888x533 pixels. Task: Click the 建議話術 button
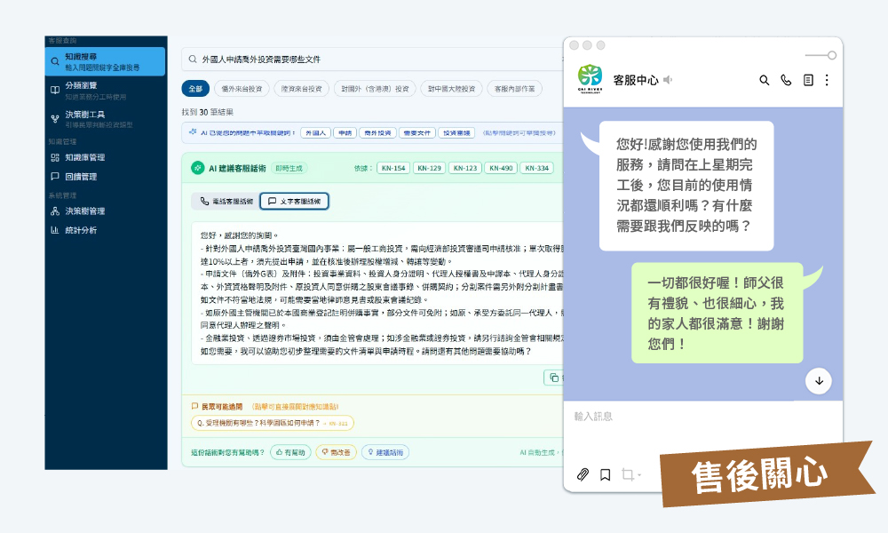[x=385, y=452]
